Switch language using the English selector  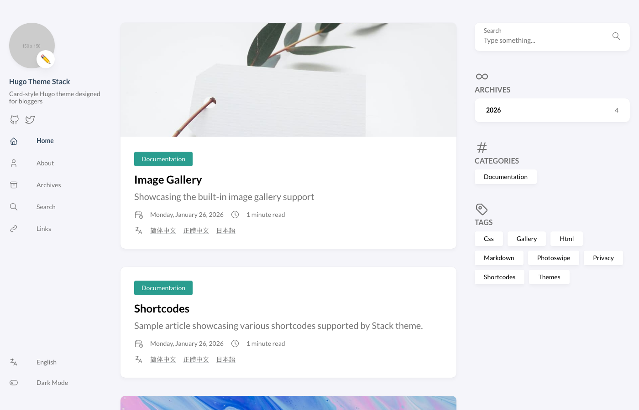pos(47,362)
